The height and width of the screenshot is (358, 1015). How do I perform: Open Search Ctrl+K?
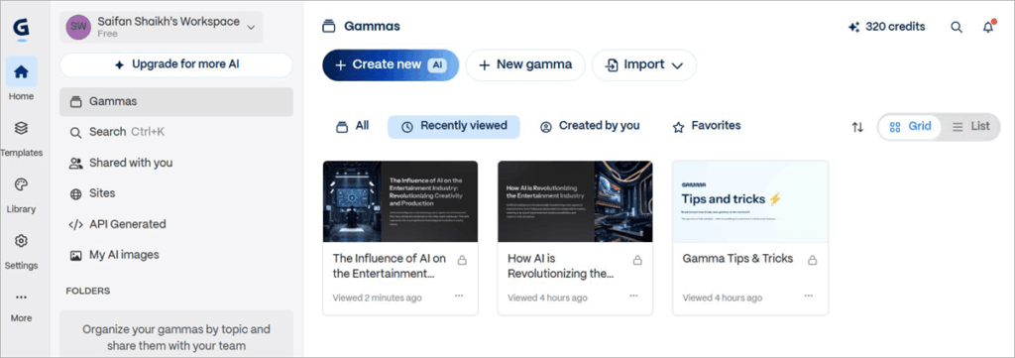coord(176,132)
